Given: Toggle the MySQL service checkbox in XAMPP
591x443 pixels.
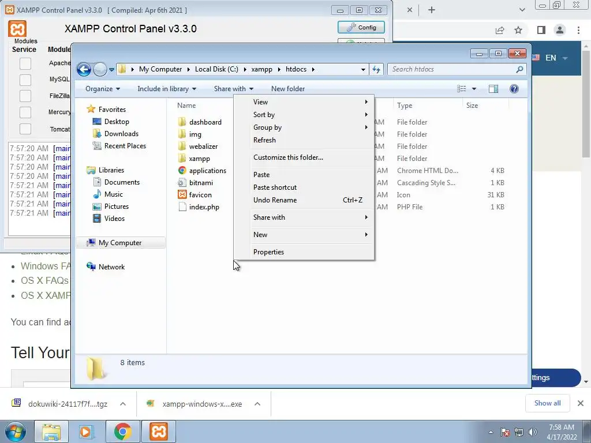Looking at the screenshot, I should [x=25, y=80].
